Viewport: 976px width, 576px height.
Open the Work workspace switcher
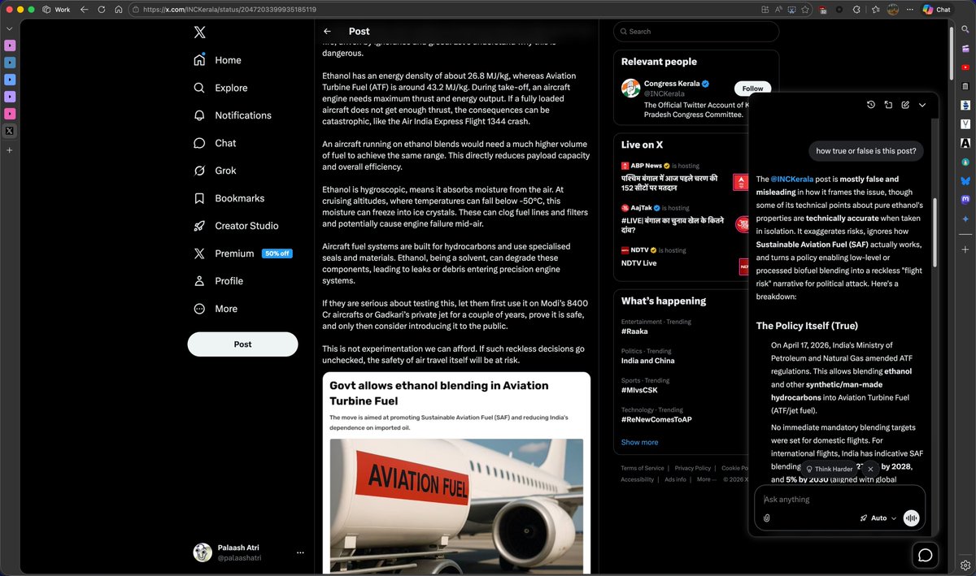coord(55,10)
